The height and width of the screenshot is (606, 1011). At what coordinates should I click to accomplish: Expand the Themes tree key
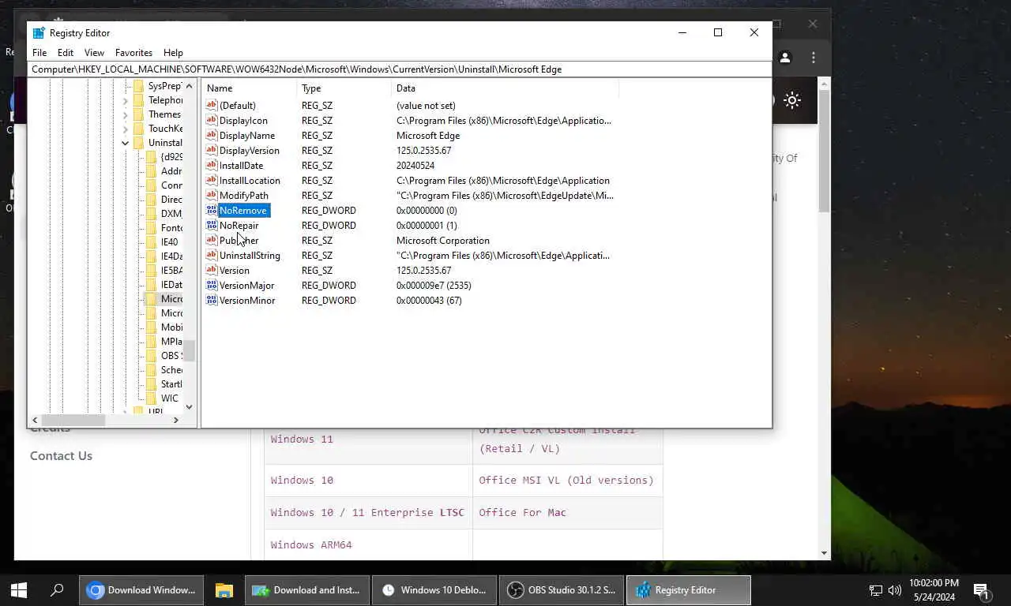(125, 114)
